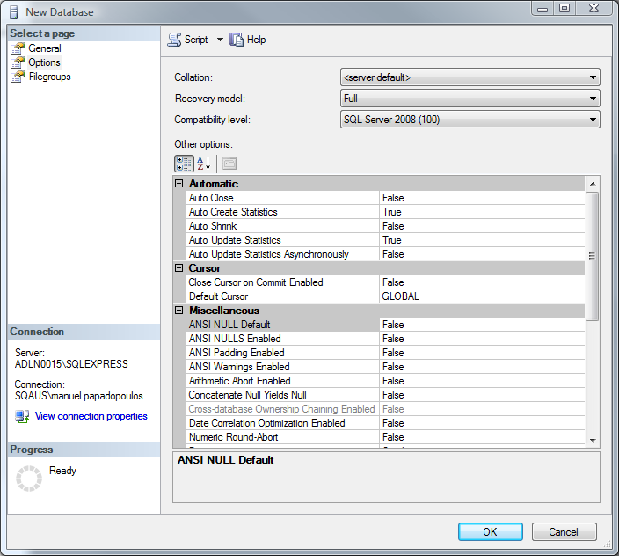The width and height of the screenshot is (619, 556).
Task: Select the Auto Shrink value cell
Action: point(481,226)
